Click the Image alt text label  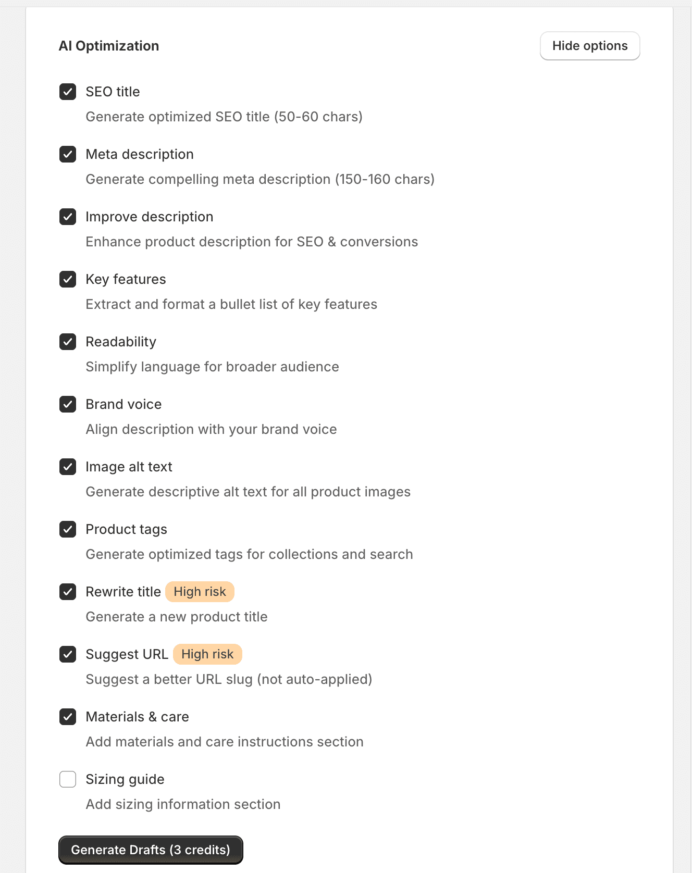coord(129,467)
